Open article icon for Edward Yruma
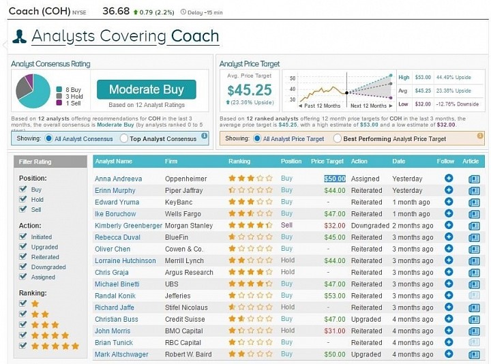The image size is (491, 364). tap(474, 202)
